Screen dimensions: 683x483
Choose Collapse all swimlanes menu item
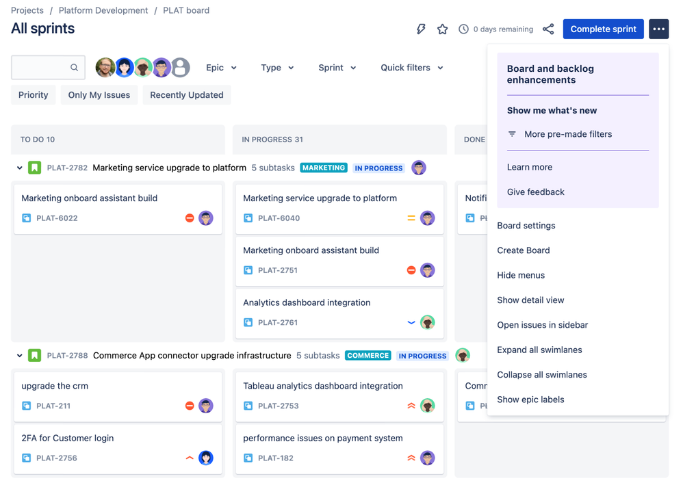click(542, 374)
